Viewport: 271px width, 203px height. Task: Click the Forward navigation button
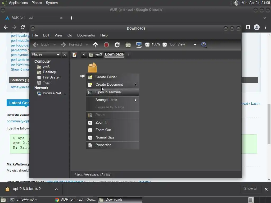point(71,45)
